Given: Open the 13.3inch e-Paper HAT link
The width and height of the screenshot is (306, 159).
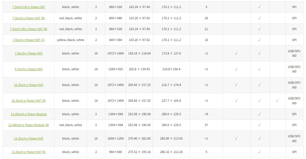Looking at the screenshot, I should point(28,138).
